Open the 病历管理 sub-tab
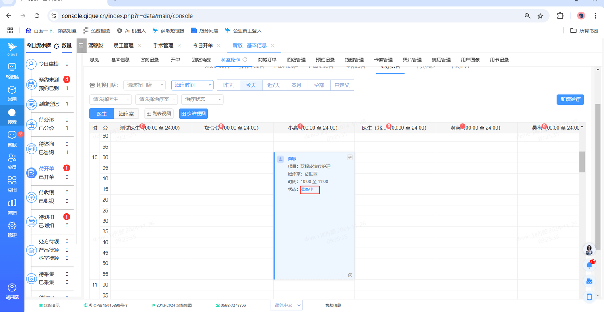604x312 pixels. pos(441,60)
